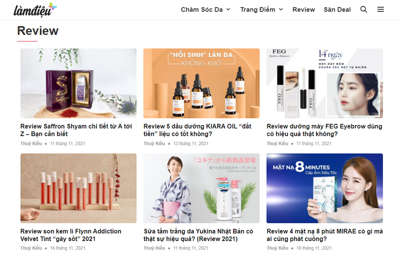Open the Flynn Addiction lipstick thumbnail
This screenshot has height=266, width=400.
(78, 188)
